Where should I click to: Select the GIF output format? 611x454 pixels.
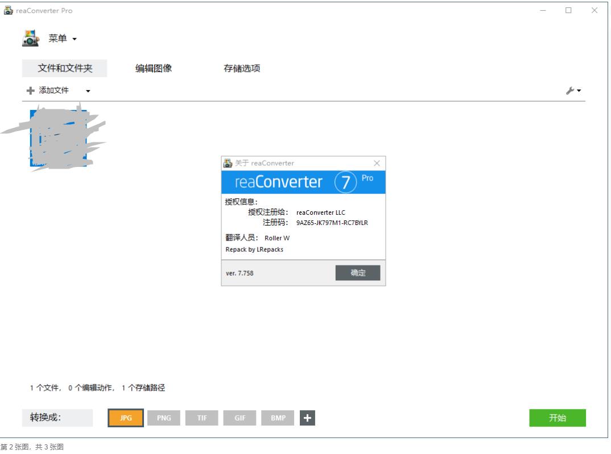[239, 418]
